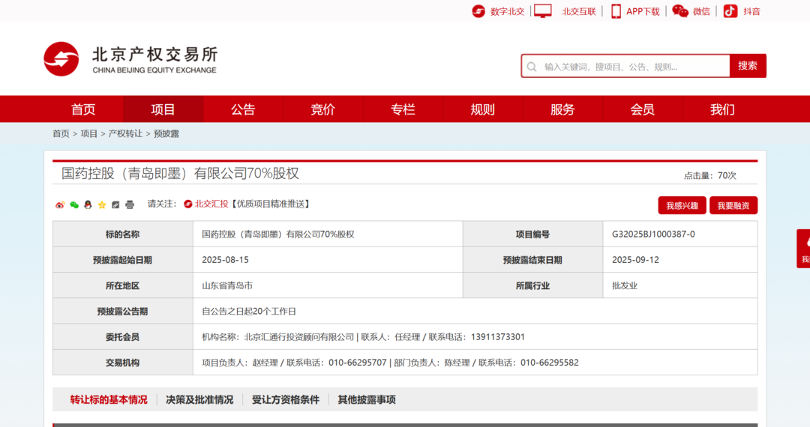Click phone number 010-66295707

coord(358,363)
